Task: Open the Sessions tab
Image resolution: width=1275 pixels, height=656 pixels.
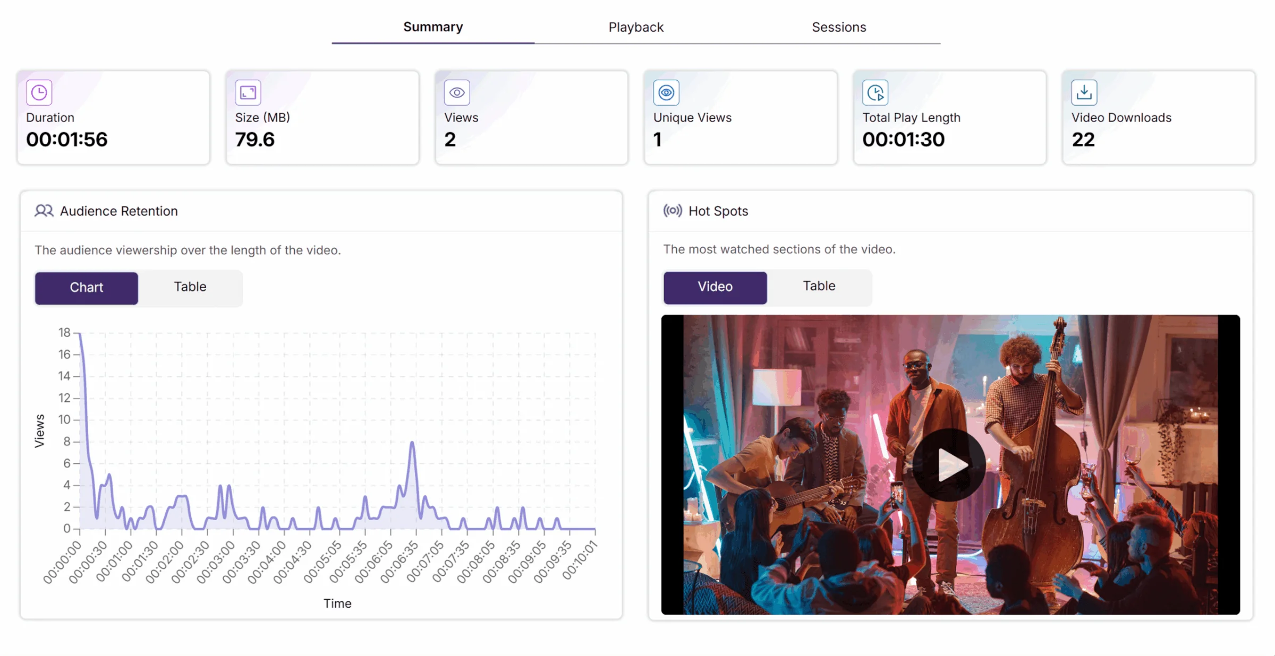Action: pyautogui.click(x=839, y=27)
